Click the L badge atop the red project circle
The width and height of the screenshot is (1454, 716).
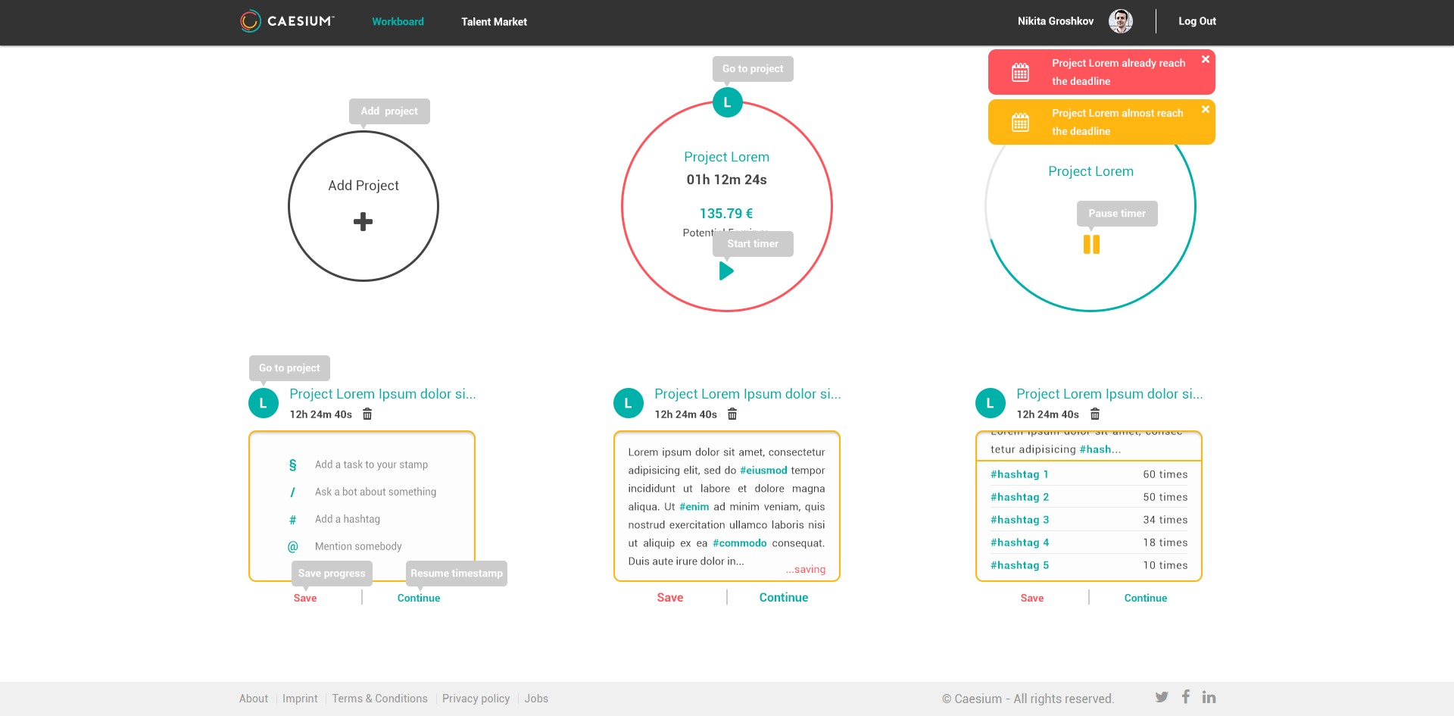point(727,102)
